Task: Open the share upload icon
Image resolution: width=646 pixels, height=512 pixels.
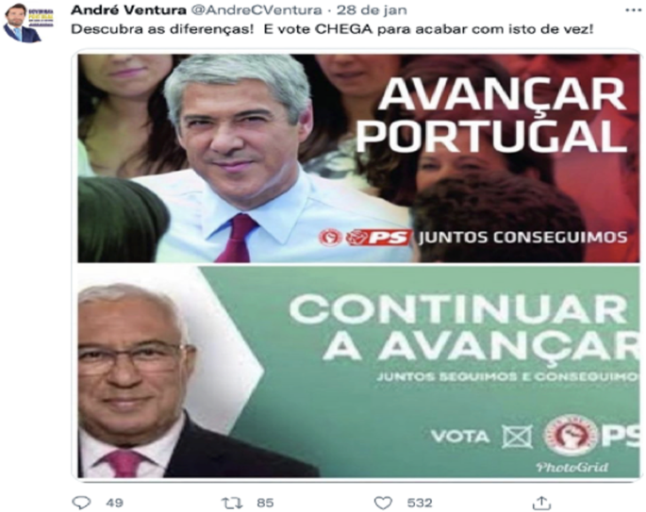Action: [541, 503]
